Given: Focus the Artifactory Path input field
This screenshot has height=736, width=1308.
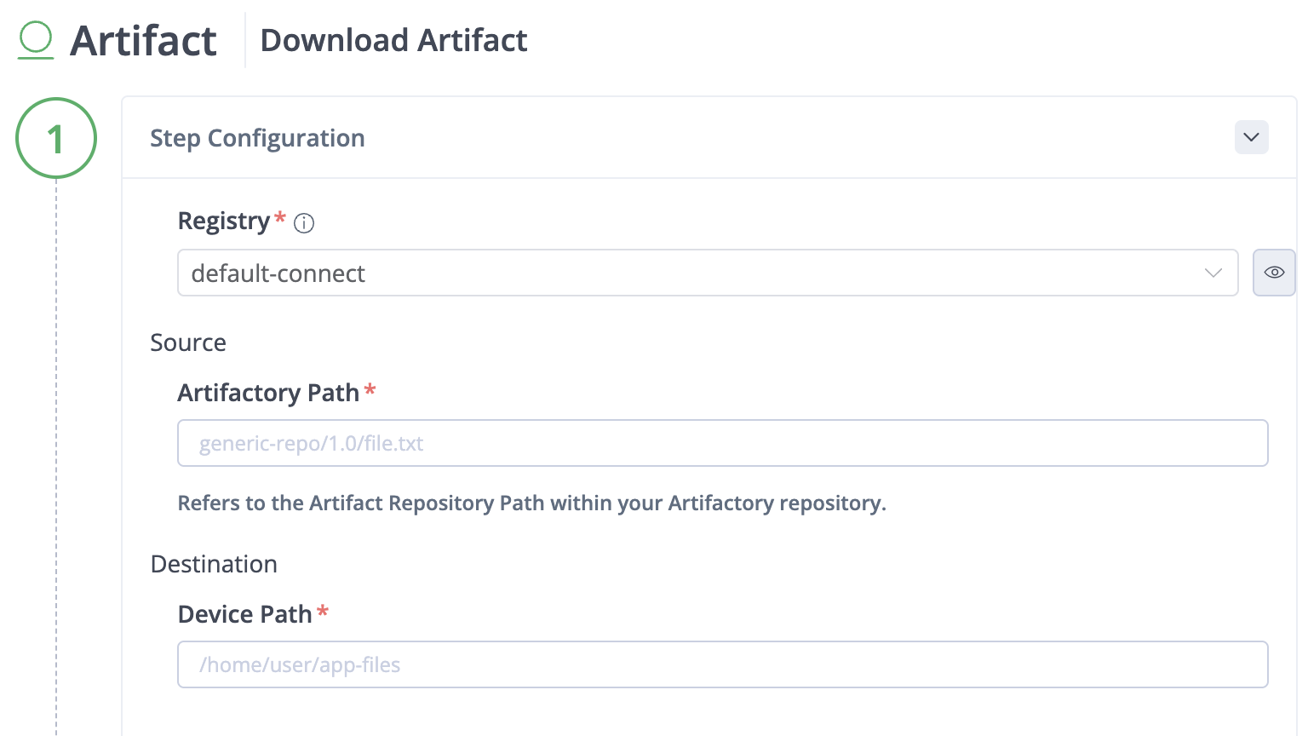Looking at the screenshot, I should tap(723, 443).
